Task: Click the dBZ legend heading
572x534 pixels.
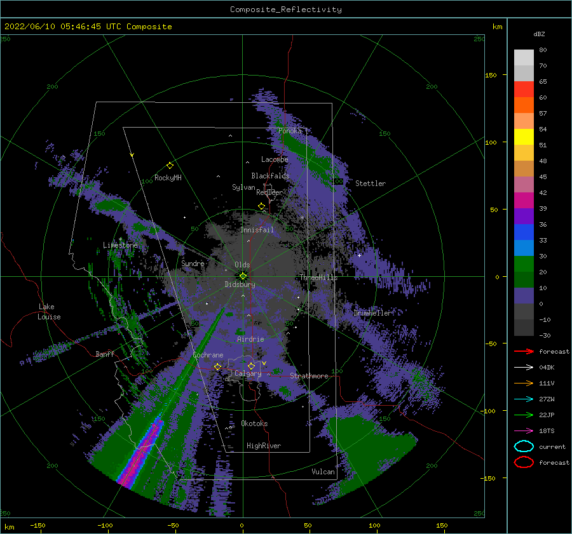Action: [x=539, y=34]
